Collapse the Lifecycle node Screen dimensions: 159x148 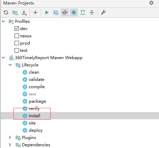pos(10,65)
